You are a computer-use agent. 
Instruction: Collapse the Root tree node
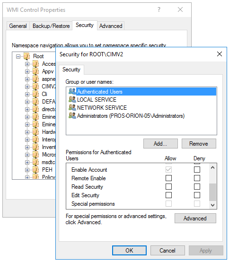pos(18,56)
